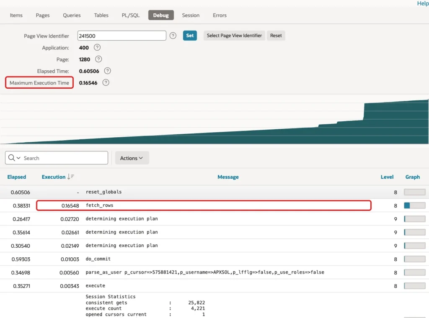This screenshot has width=429, height=318.
Task: Click the Session Statistics text block
Action: pos(145,305)
